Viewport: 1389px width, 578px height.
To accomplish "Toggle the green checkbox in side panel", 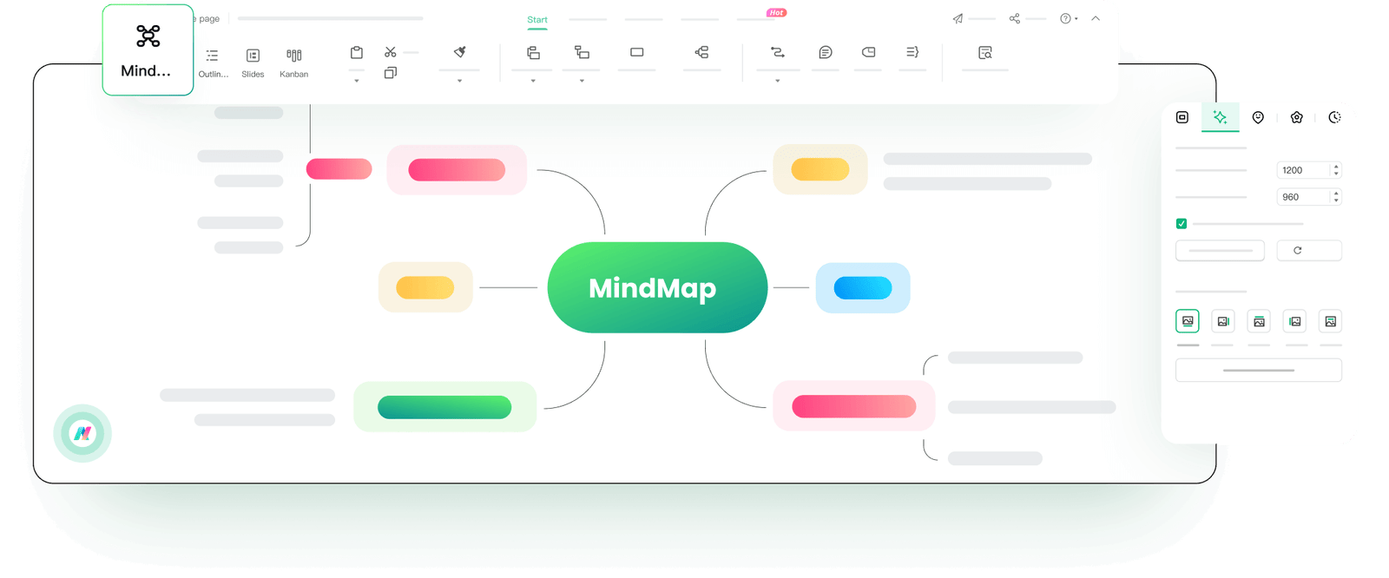I will click(x=1182, y=224).
